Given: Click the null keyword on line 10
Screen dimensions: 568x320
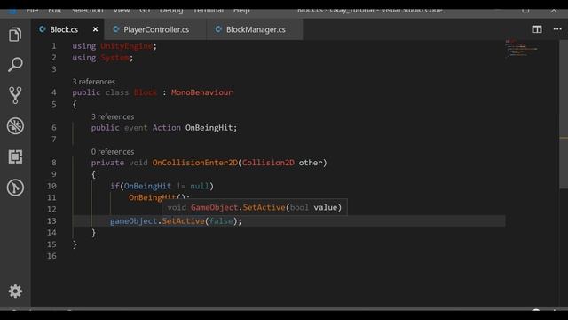Looking at the screenshot, I should [200, 186].
